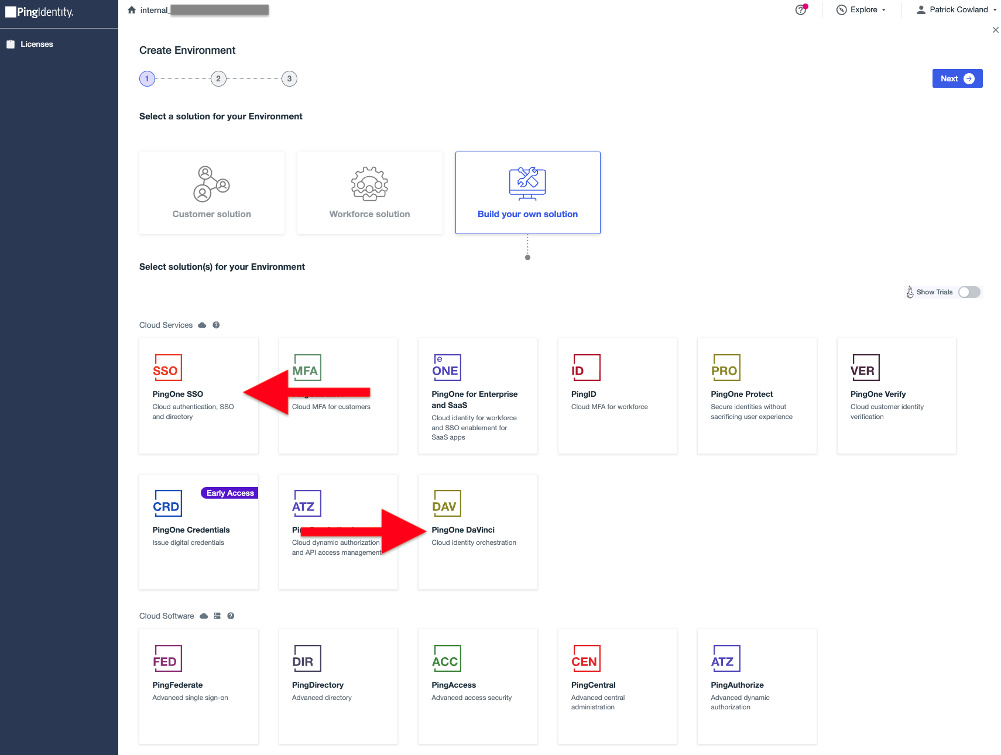The height and width of the screenshot is (755, 1001).
Task: Select PingOne DaVinci title
Action: click(x=463, y=530)
